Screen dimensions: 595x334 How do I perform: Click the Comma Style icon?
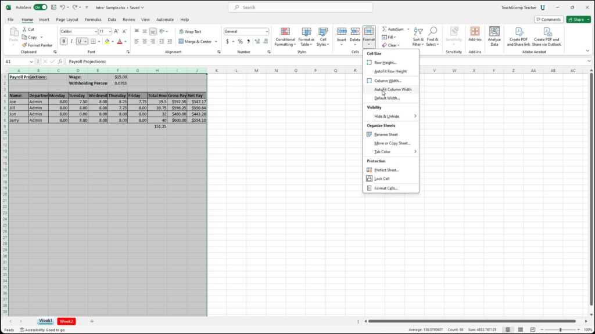pyautogui.click(x=248, y=41)
